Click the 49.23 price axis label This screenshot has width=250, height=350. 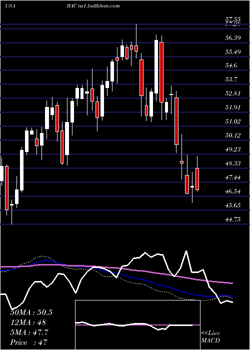pos(233,149)
